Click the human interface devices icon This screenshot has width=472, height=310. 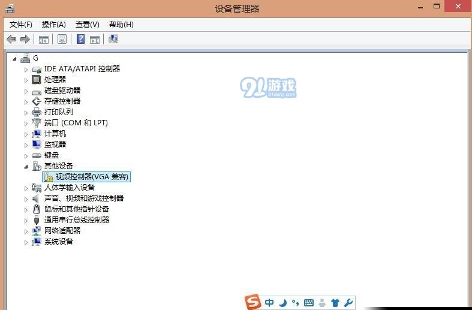click(37, 188)
